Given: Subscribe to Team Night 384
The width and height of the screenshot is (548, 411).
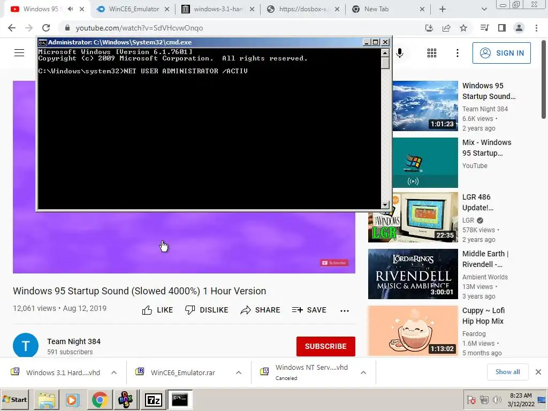Looking at the screenshot, I should click(326, 346).
